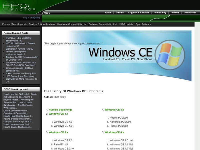Open the community menu item
Viewport: 200px width, 150px height.
[x=160, y=12]
